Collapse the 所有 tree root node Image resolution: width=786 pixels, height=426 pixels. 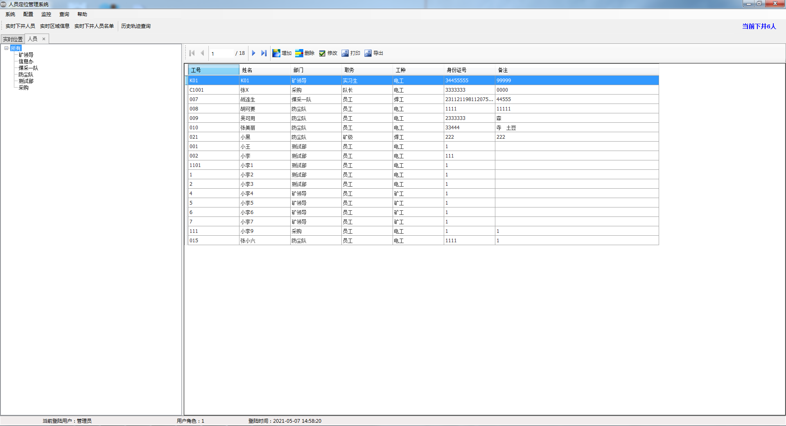[7, 48]
